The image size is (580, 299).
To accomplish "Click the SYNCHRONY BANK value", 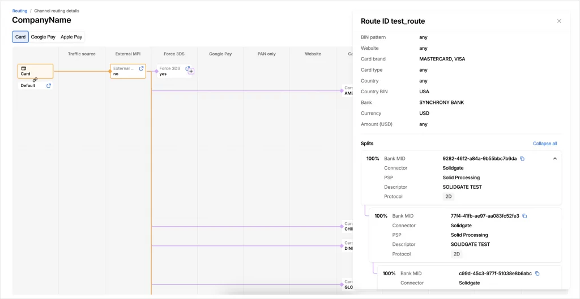I will pyautogui.click(x=442, y=103).
